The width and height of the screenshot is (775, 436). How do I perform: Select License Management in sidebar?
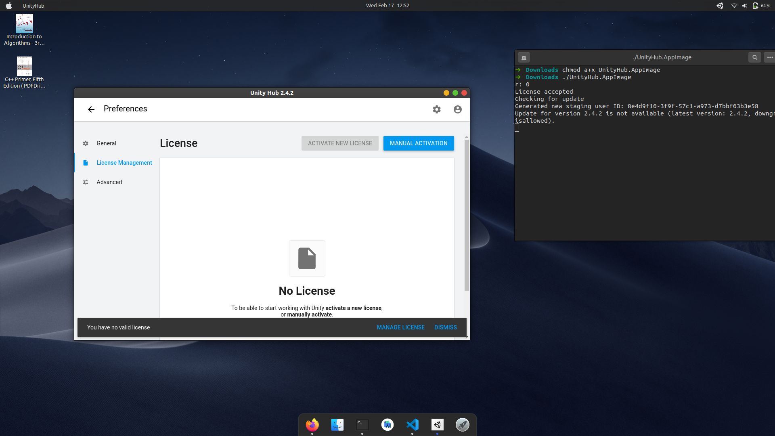124,163
